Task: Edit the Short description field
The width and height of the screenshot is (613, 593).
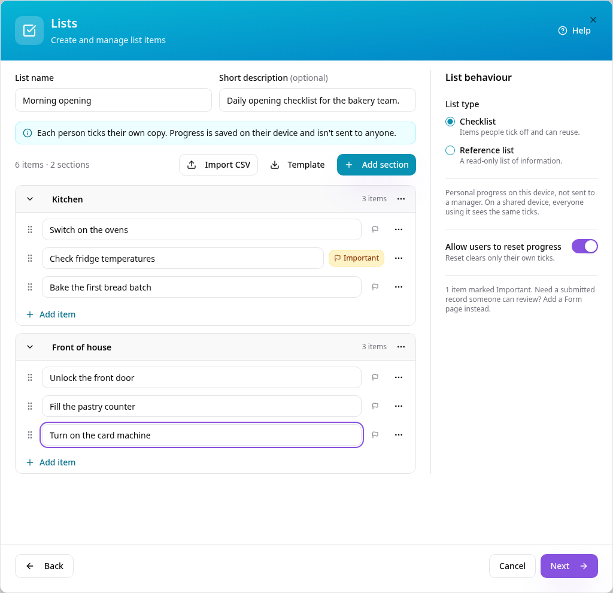Action: (317, 101)
